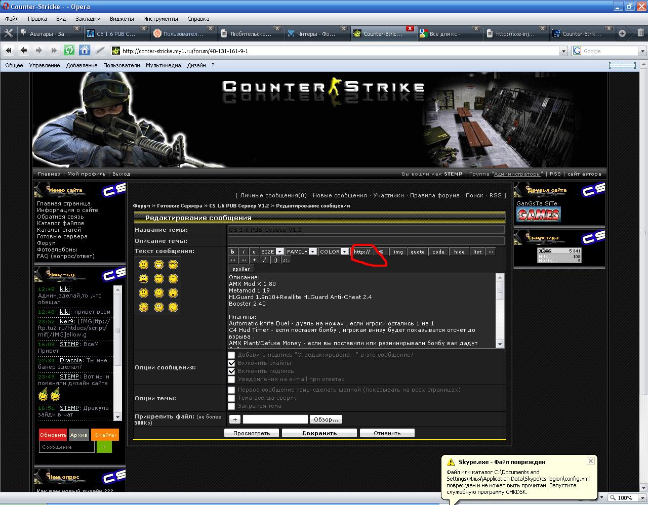The height and width of the screenshot is (505, 648).
Task: Open the zoom 100% dropdown
Action: point(642,498)
